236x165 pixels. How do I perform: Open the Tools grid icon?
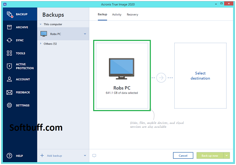coord(9,53)
